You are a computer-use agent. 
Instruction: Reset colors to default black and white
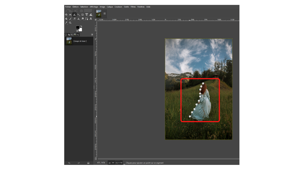77,30
